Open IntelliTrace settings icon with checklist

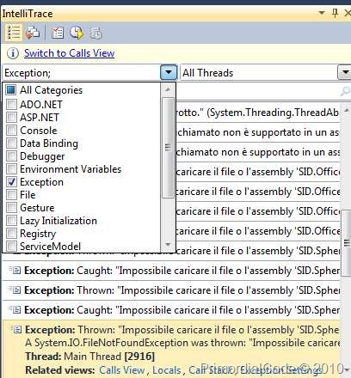[x=58, y=33]
